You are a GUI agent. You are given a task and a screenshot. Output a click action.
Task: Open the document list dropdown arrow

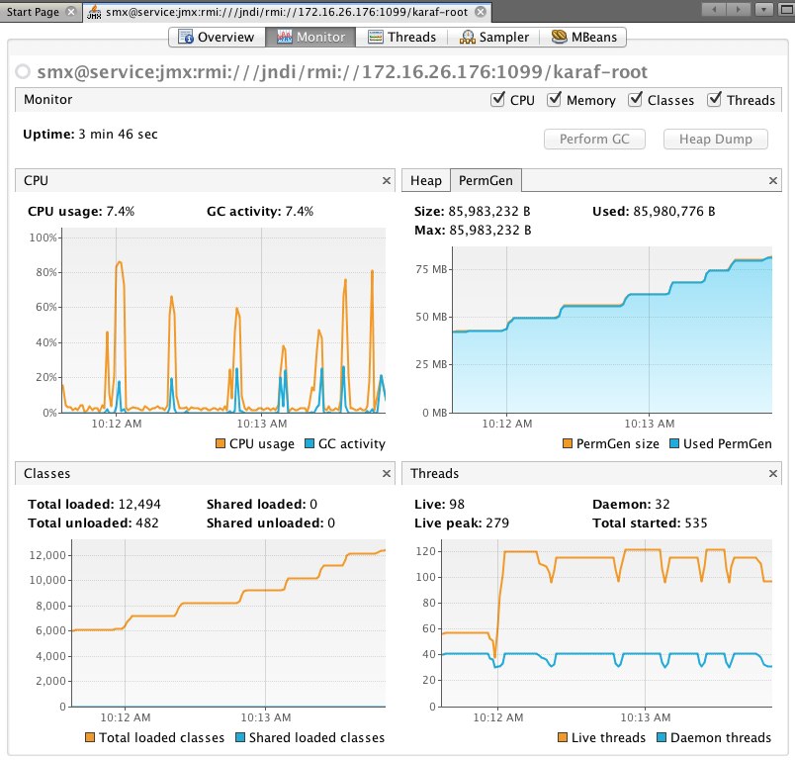point(763,9)
